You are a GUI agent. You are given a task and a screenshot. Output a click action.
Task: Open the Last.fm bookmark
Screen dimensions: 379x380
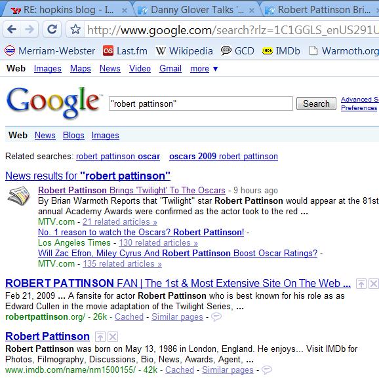[x=125, y=51]
